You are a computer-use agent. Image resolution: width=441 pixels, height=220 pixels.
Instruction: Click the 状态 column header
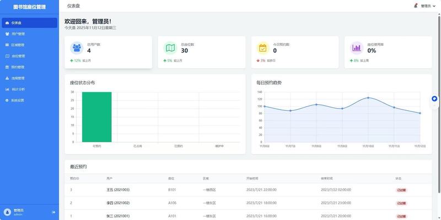pyautogui.click(x=399, y=178)
